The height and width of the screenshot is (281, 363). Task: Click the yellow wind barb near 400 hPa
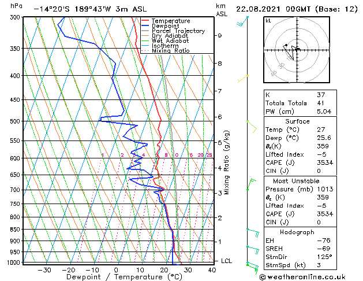tap(245, 77)
